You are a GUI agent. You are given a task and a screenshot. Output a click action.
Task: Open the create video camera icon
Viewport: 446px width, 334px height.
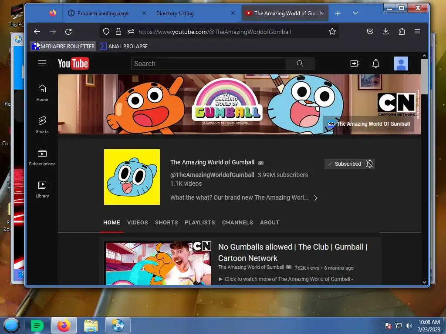click(x=355, y=63)
